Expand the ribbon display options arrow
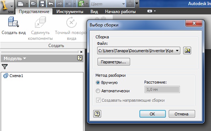Screen dimensions: 211x131 pyautogui.click(x=155, y=11)
